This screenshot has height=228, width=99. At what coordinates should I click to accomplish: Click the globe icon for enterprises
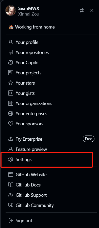[x=11, y=114]
